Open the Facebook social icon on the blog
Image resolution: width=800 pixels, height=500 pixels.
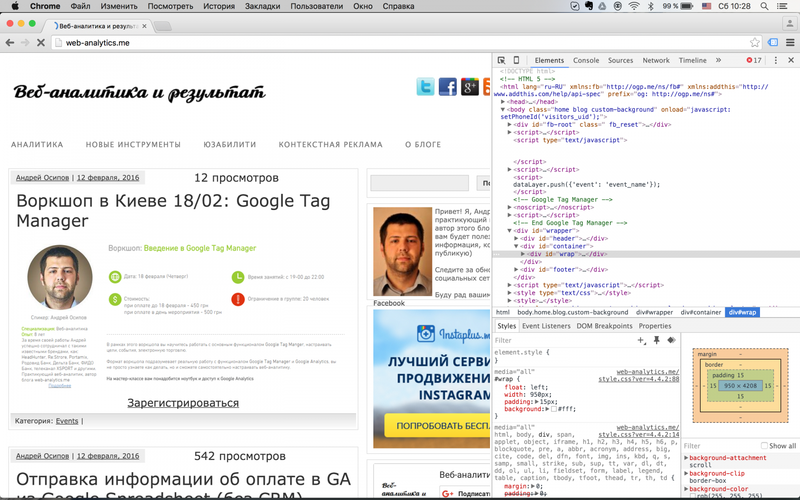(448, 87)
